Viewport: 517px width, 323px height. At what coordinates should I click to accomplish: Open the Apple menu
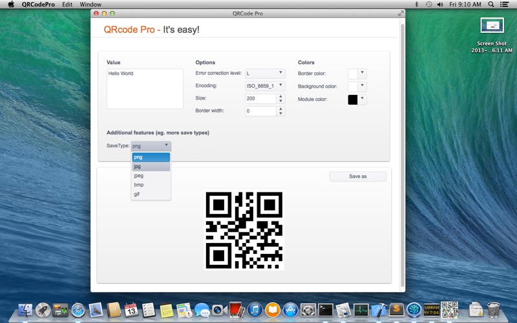coord(11,5)
